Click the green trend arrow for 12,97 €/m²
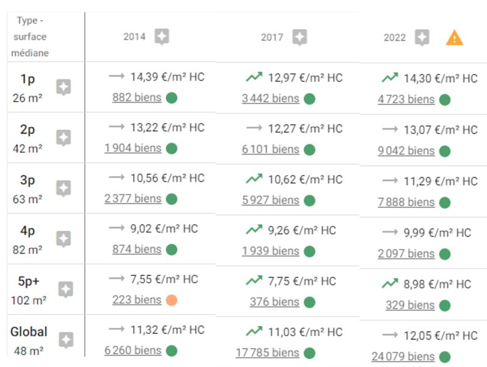Screen dimensions: 487x367 point(254,77)
